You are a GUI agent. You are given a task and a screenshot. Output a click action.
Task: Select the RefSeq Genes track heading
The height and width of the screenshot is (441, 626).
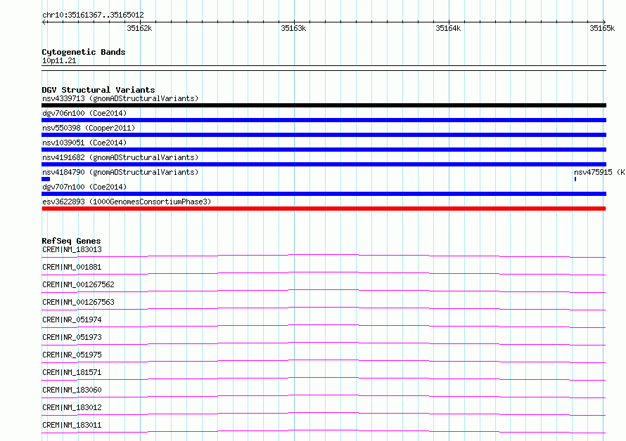point(71,241)
